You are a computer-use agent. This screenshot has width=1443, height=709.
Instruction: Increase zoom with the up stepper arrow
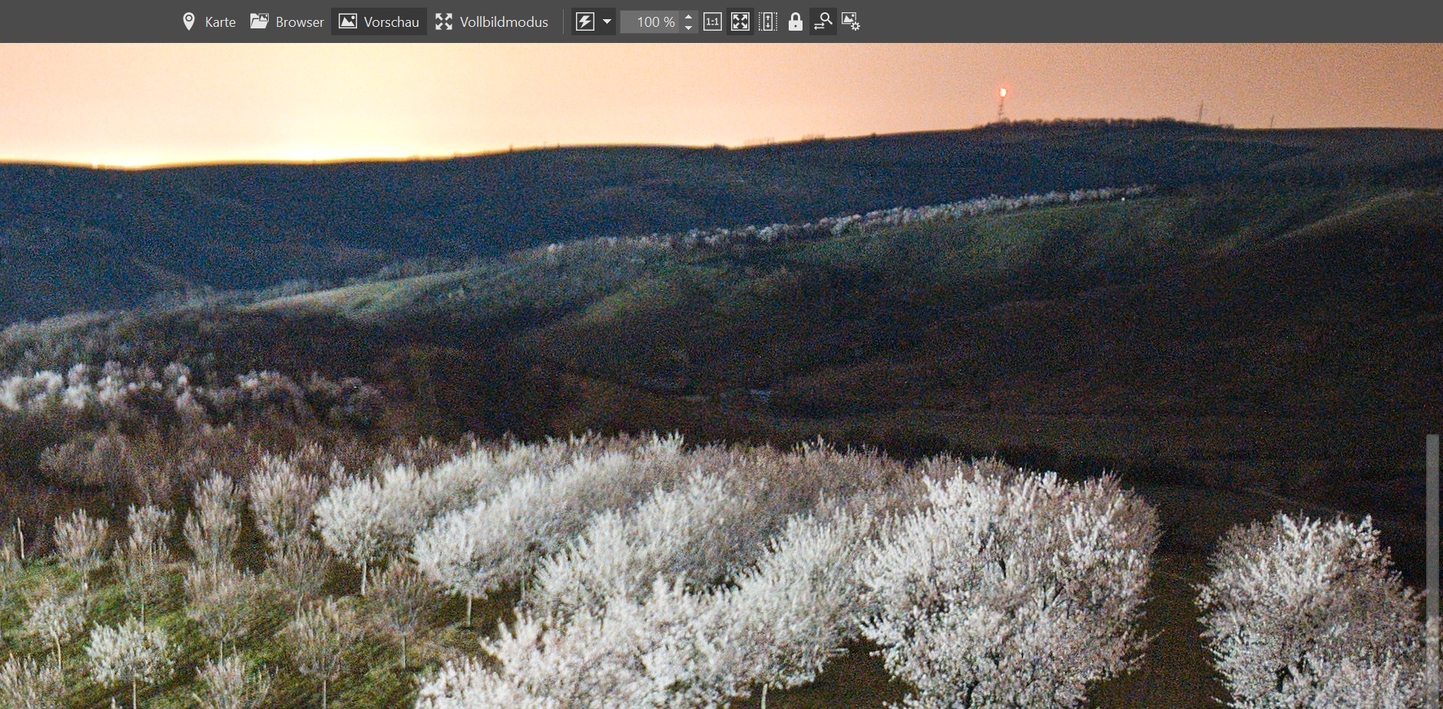(x=689, y=16)
